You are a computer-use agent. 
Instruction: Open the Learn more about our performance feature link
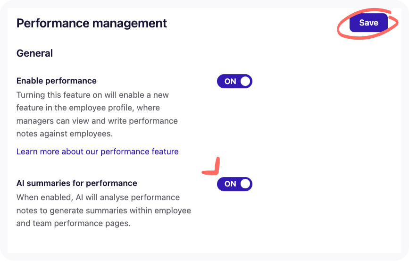(97, 152)
